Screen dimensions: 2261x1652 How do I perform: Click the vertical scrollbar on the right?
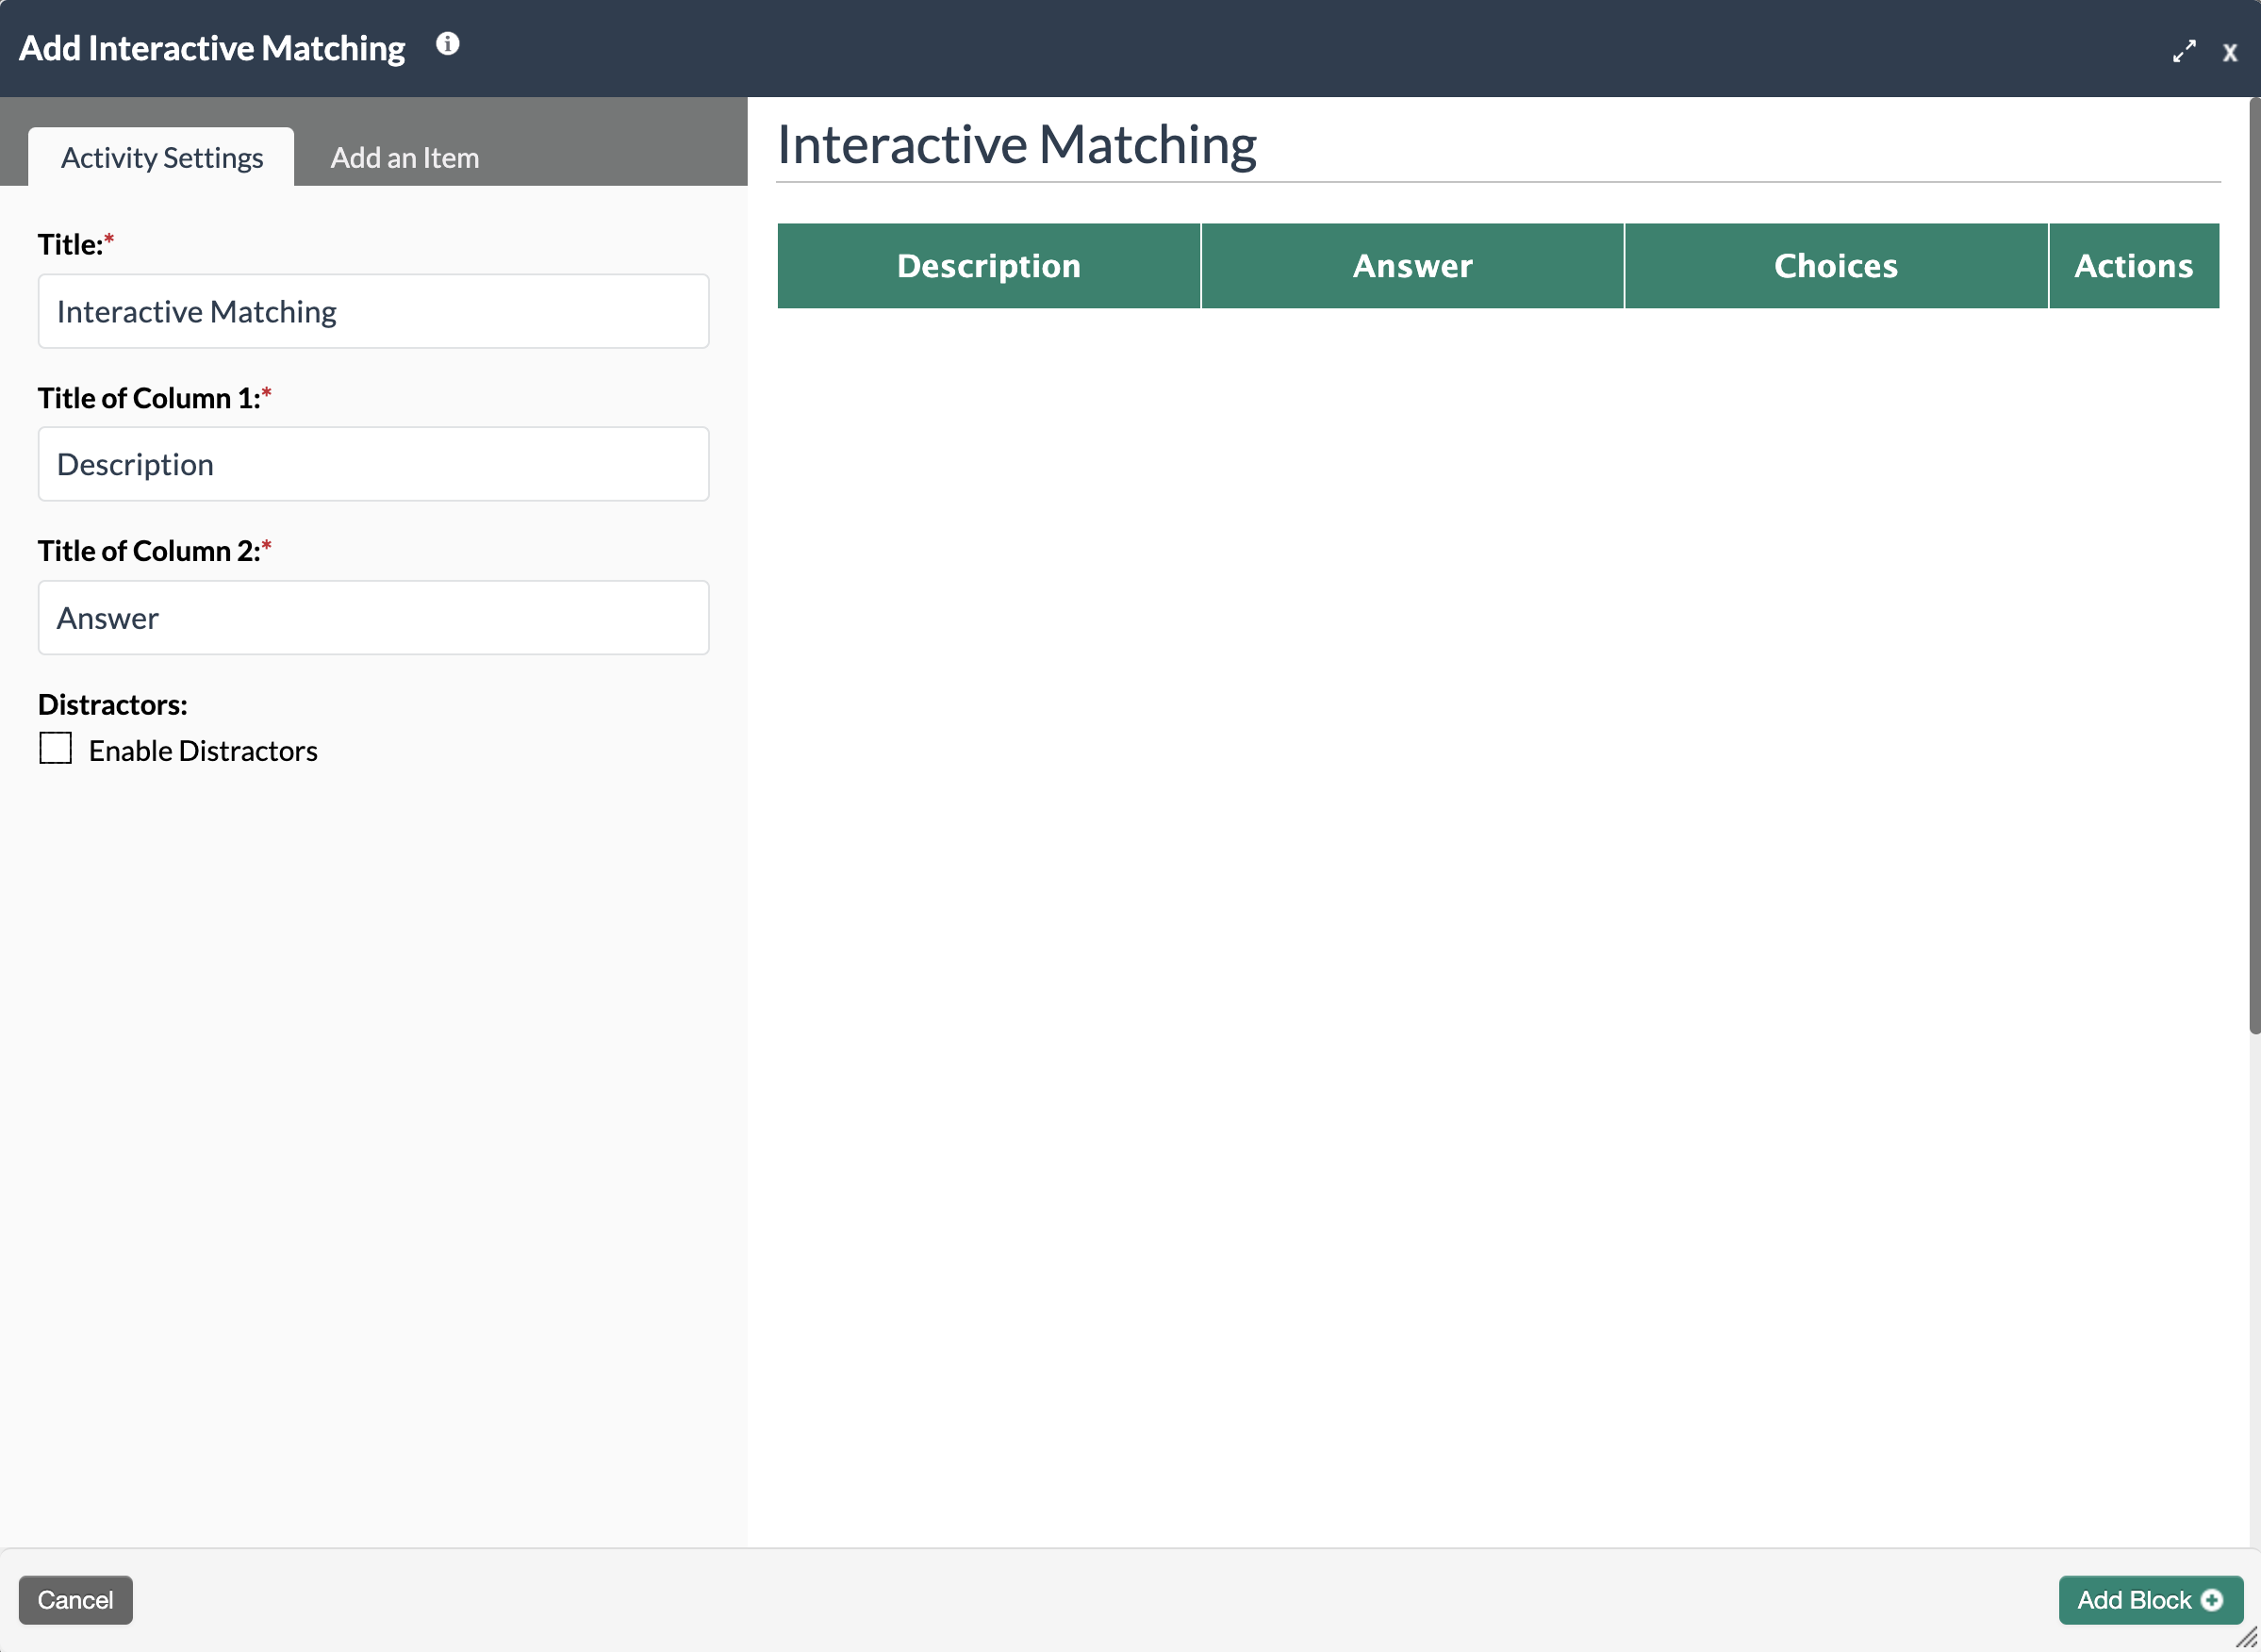2254,565
